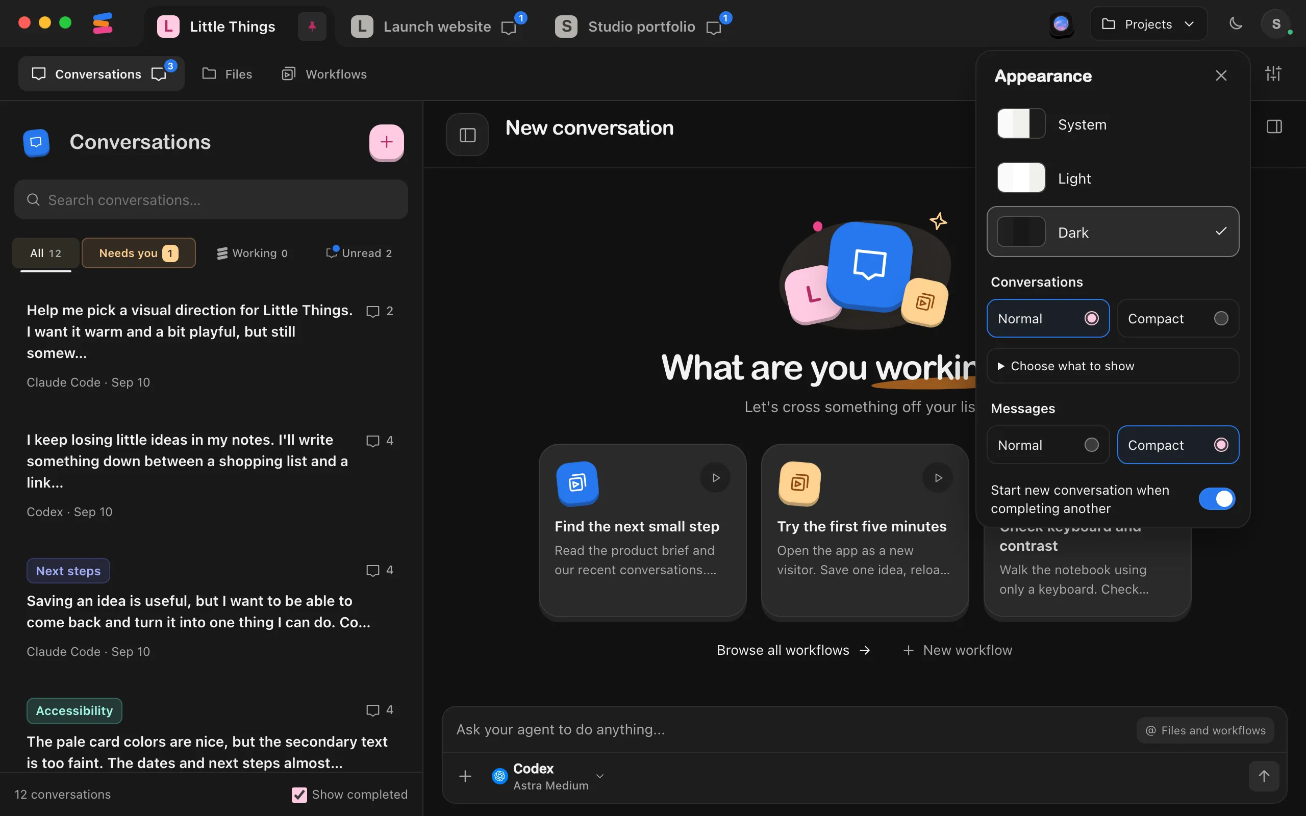Expand Choose what to show

(x=1113, y=366)
